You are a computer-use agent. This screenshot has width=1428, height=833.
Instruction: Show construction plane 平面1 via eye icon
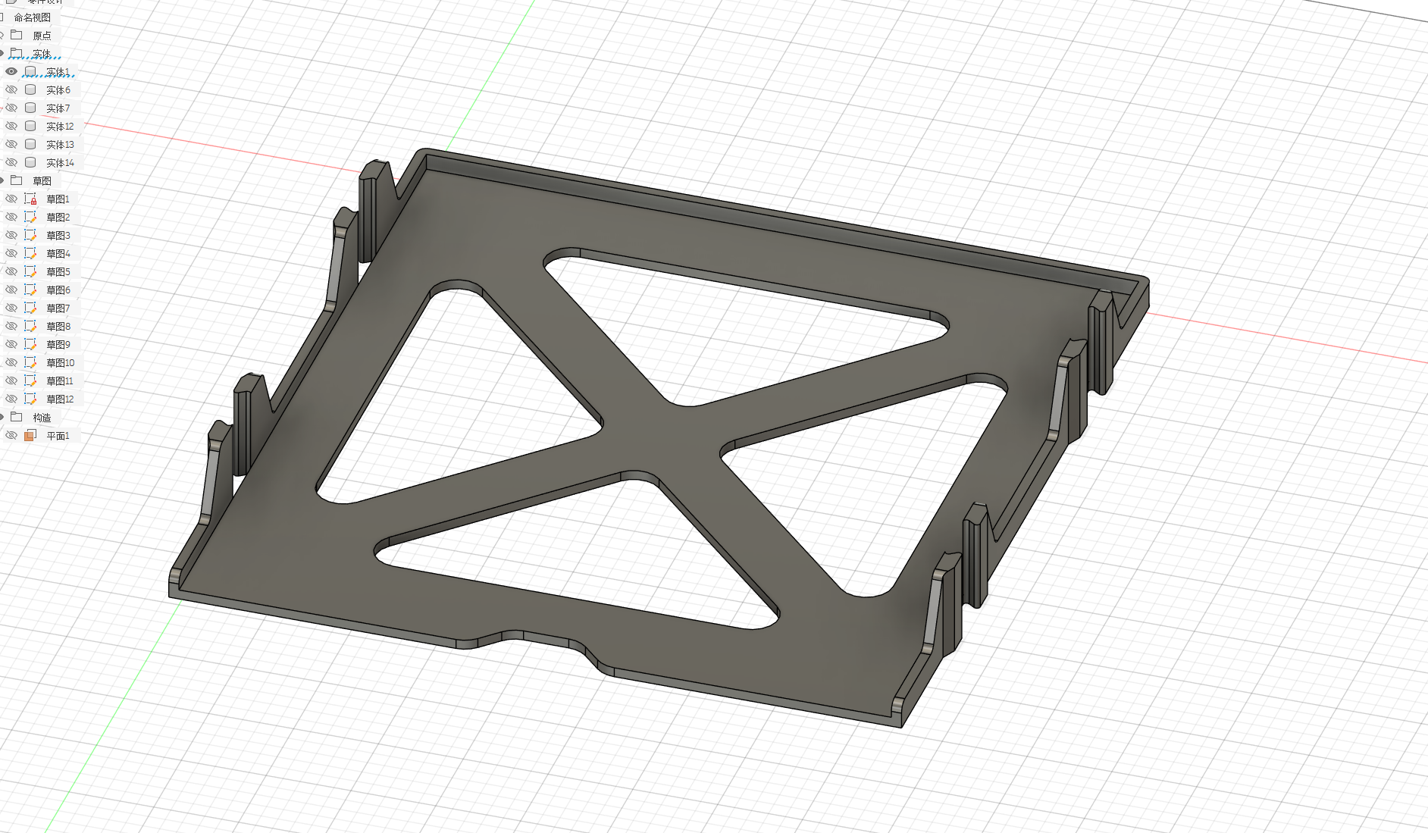(11, 435)
